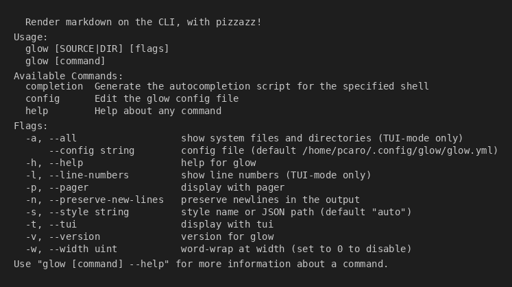Click the "-t, --tui" flag text
The width and height of the screenshot is (512, 287).
point(51,224)
